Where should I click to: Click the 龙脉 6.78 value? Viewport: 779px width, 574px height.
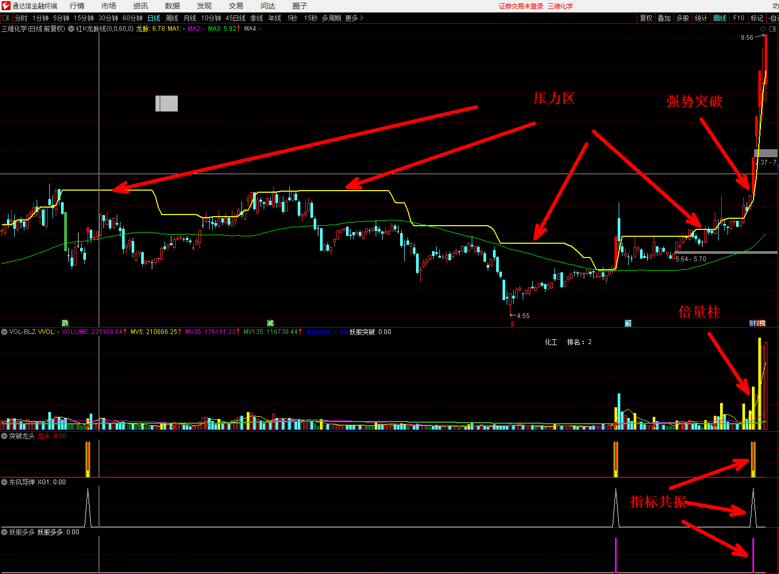(151, 29)
